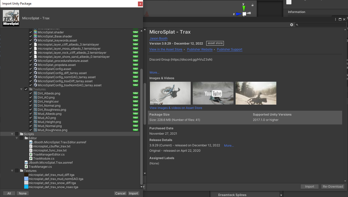Image resolution: width=348 pixels, height=197 pixels.
Task: Enable the Scripts folder checkbox
Action: pos(17,134)
